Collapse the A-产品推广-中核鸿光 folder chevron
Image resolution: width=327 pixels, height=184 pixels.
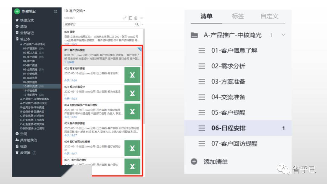(283, 35)
